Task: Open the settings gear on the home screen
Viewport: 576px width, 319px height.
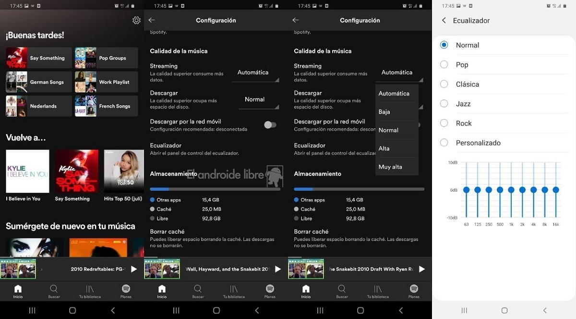Action: click(136, 20)
